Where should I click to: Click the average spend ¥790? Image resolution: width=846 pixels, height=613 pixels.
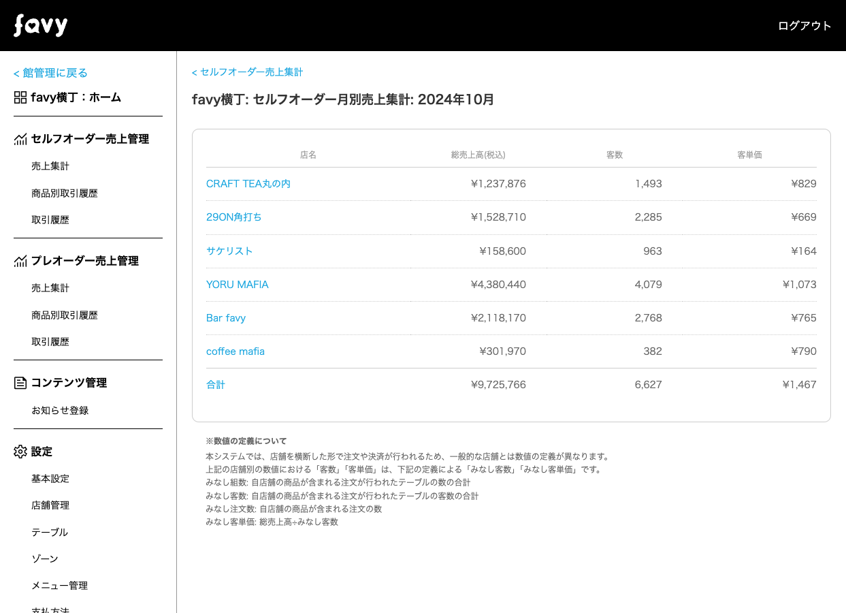click(804, 351)
